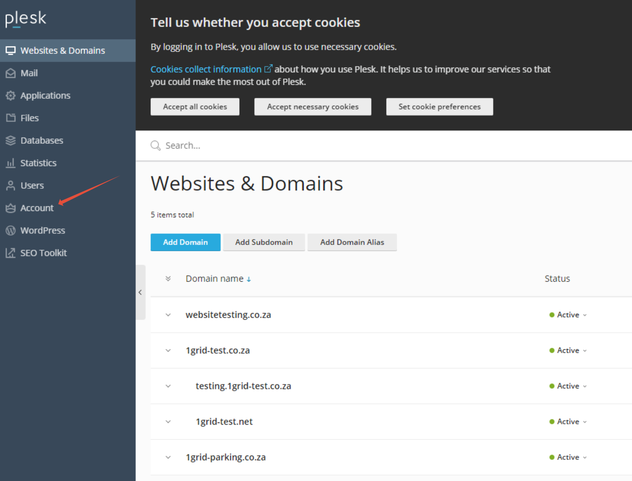
Task: Click the Plesk logo
Action: [26, 19]
